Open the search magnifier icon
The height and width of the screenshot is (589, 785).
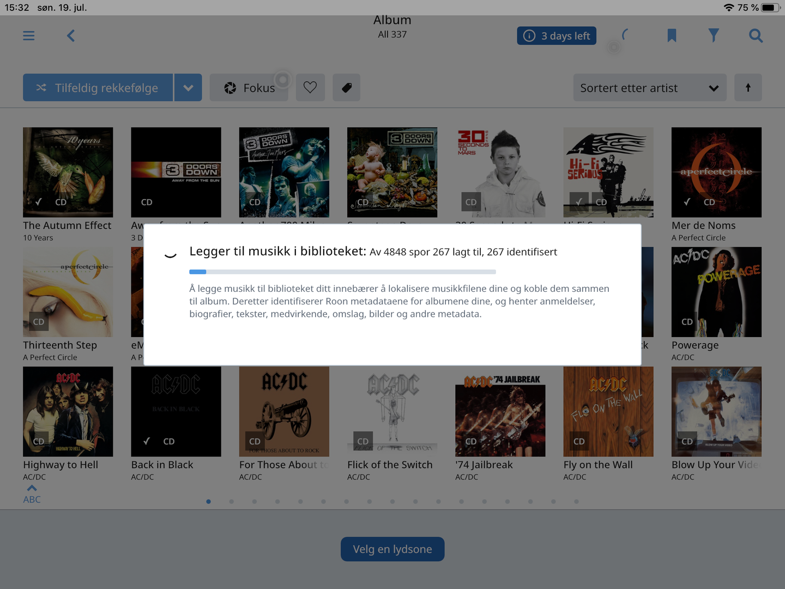click(756, 36)
